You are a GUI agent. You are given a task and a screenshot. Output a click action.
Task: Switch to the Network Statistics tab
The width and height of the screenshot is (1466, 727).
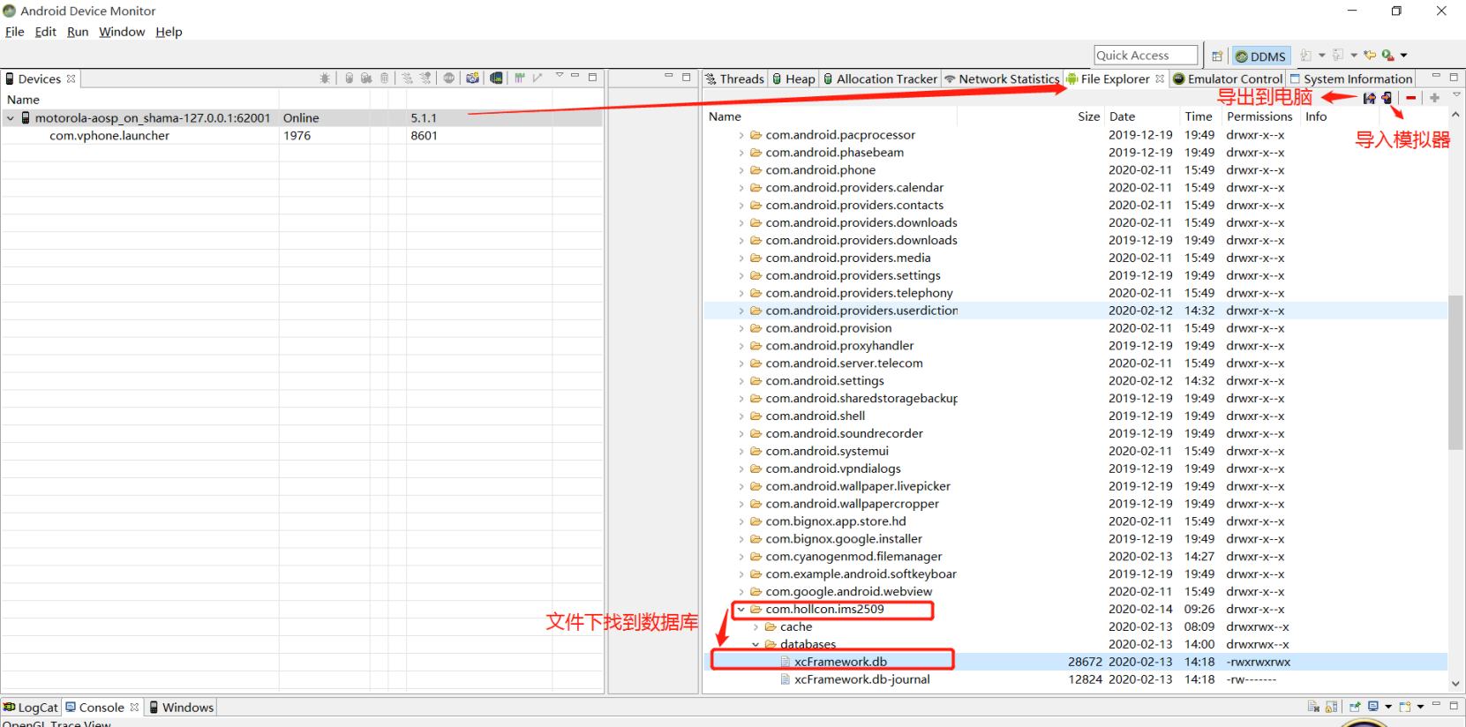(x=1002, y=79)
